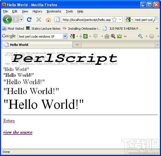Click the landscape picture icon on toolbar

(x=119, y=36)
